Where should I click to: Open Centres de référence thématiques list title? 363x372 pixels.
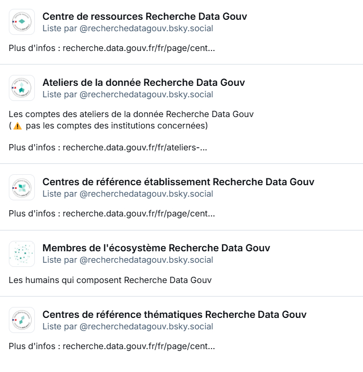pos(174,315)
